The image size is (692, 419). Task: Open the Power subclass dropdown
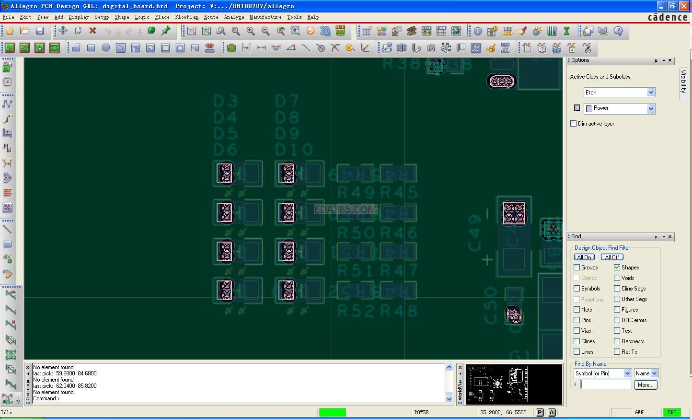[651, 109]
